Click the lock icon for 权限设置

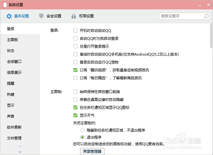click(74, 16)
